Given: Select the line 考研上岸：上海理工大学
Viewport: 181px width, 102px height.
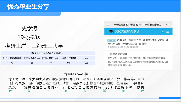Looking at the screenshot, I should point(34,46).
